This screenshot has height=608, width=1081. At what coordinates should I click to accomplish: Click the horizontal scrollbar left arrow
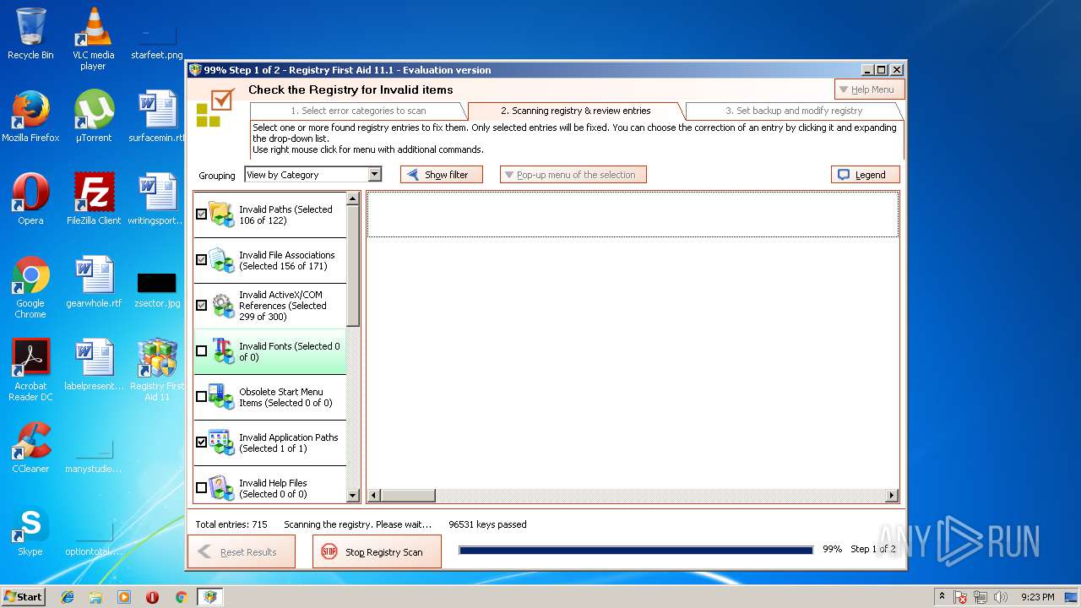pyautogui.click(x=374, y=496)
